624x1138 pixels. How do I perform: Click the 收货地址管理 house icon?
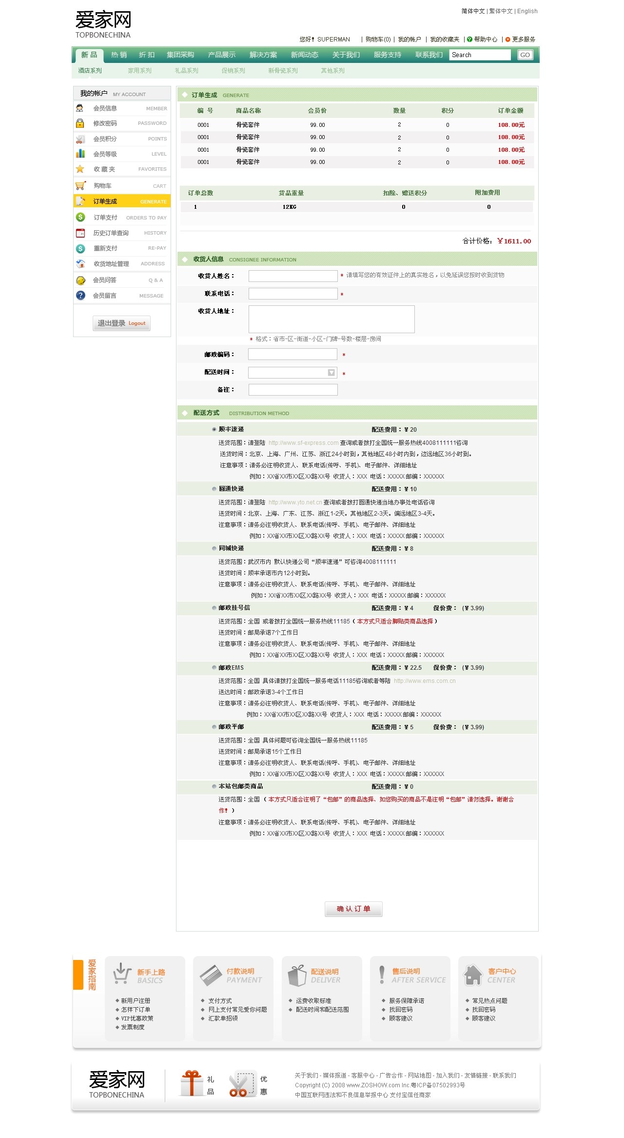click(x=80, y=263)
